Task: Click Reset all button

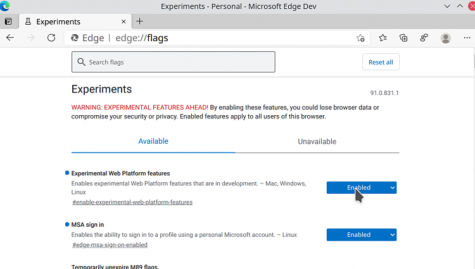Action: (381, 62)
